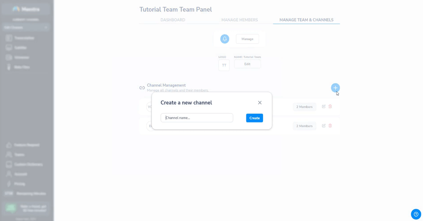Click red trash icon of first channel row
Screen dimensions: 423x221
[330, 107]
